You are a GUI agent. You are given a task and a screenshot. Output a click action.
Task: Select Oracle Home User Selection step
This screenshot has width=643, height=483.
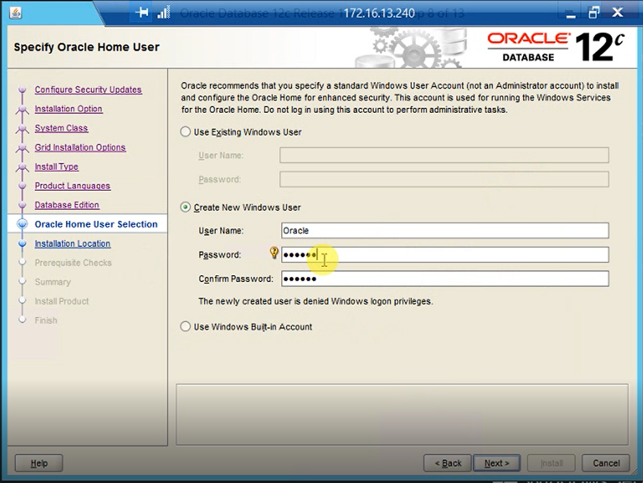pyautogui.click(x=96, y=224)
